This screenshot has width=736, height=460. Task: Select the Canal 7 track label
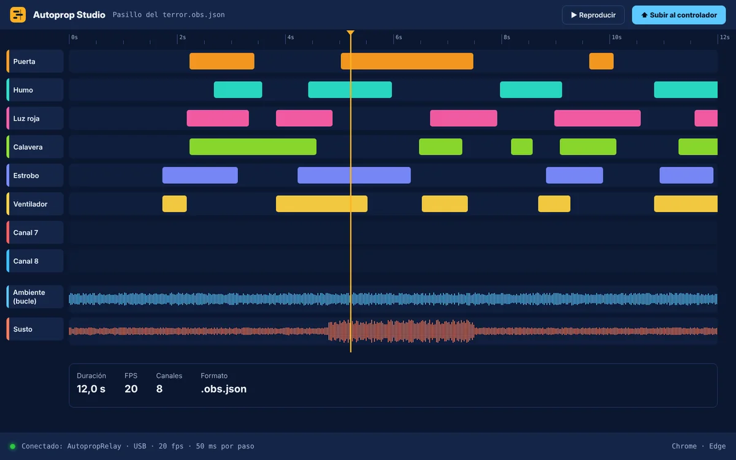(35, 232)
